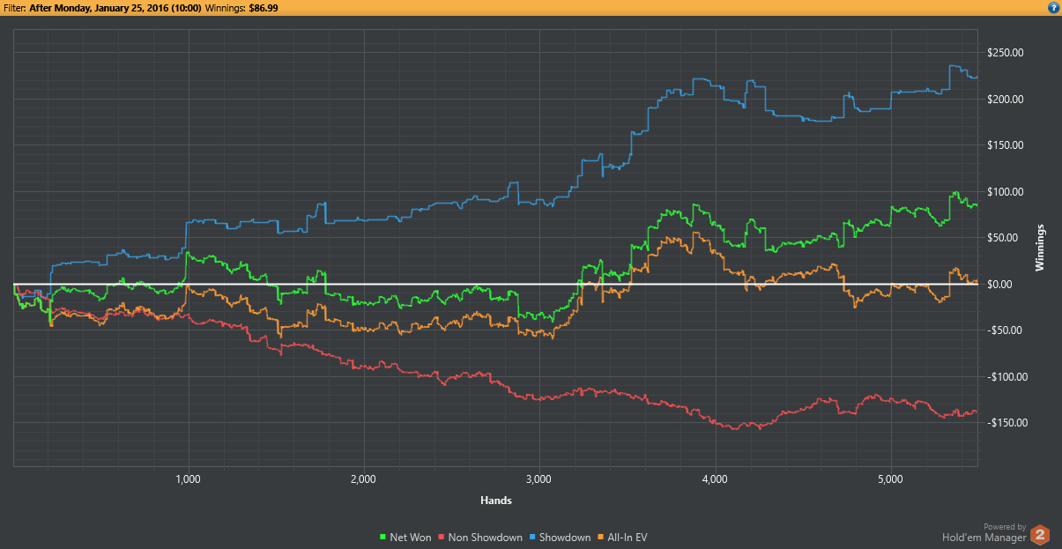The height and width of the screenshot is (549, 1062).
Task: Toggle the Non Showdown legend entry
Action: pyautogui.click(x=479, y=537)
